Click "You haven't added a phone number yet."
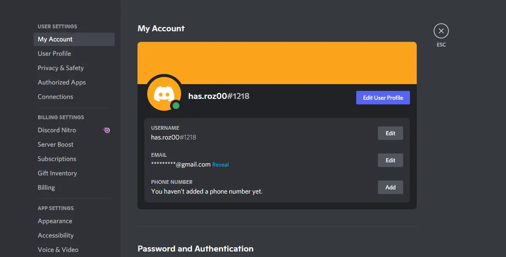Viewport: 506px width, 257px height. coord(207,191)
